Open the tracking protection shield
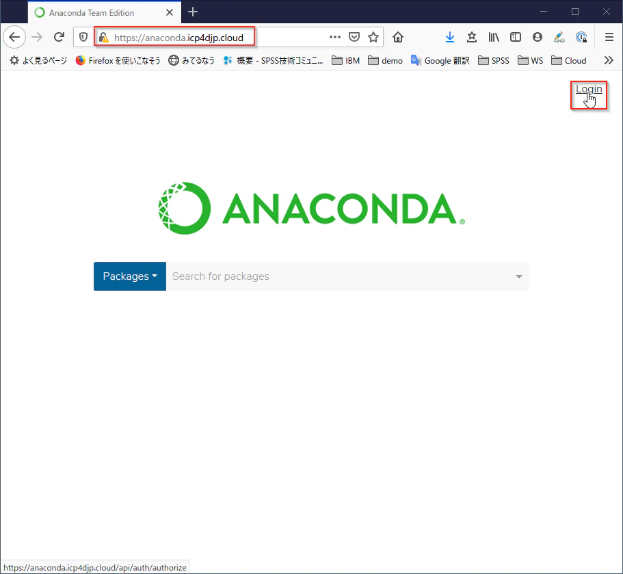Viewport: 623px width, 574px height. pyautogui.click(x=83, y=38)
